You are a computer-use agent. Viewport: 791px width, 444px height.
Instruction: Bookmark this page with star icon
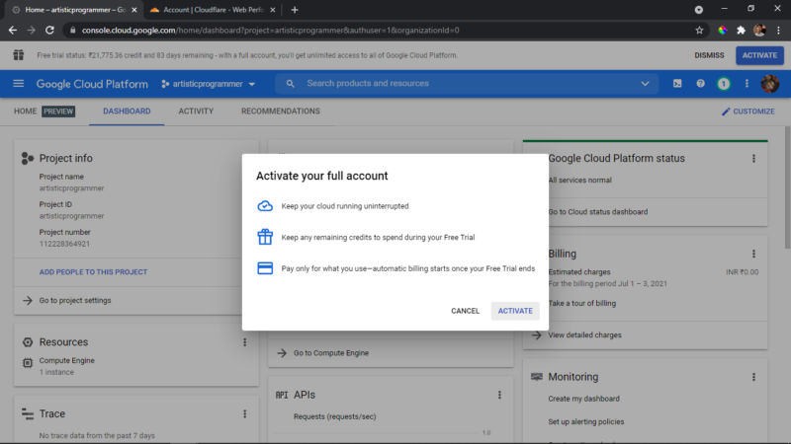699,31
